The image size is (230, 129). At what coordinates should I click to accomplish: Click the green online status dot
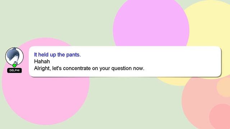tap(14, 65)
